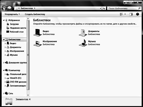Open the view options dropdown arrow
Image resolution: width=143 pixels, height=107 pixels.
coord(125,14)
